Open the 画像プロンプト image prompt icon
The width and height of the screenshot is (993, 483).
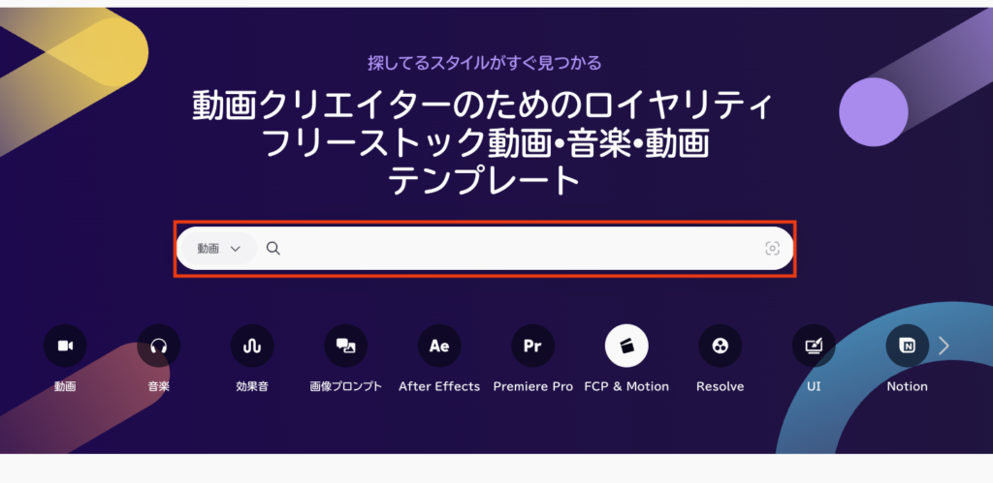click(346, 346)
